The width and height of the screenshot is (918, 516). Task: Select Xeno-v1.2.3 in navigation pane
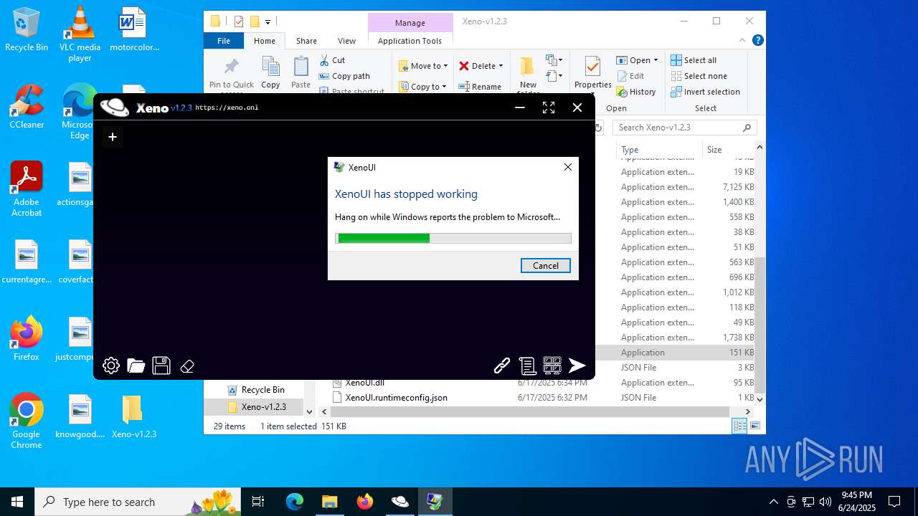tap(255, 407)
